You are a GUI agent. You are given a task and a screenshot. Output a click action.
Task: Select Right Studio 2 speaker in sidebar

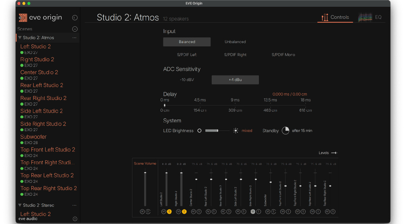[x=37, y=59]
